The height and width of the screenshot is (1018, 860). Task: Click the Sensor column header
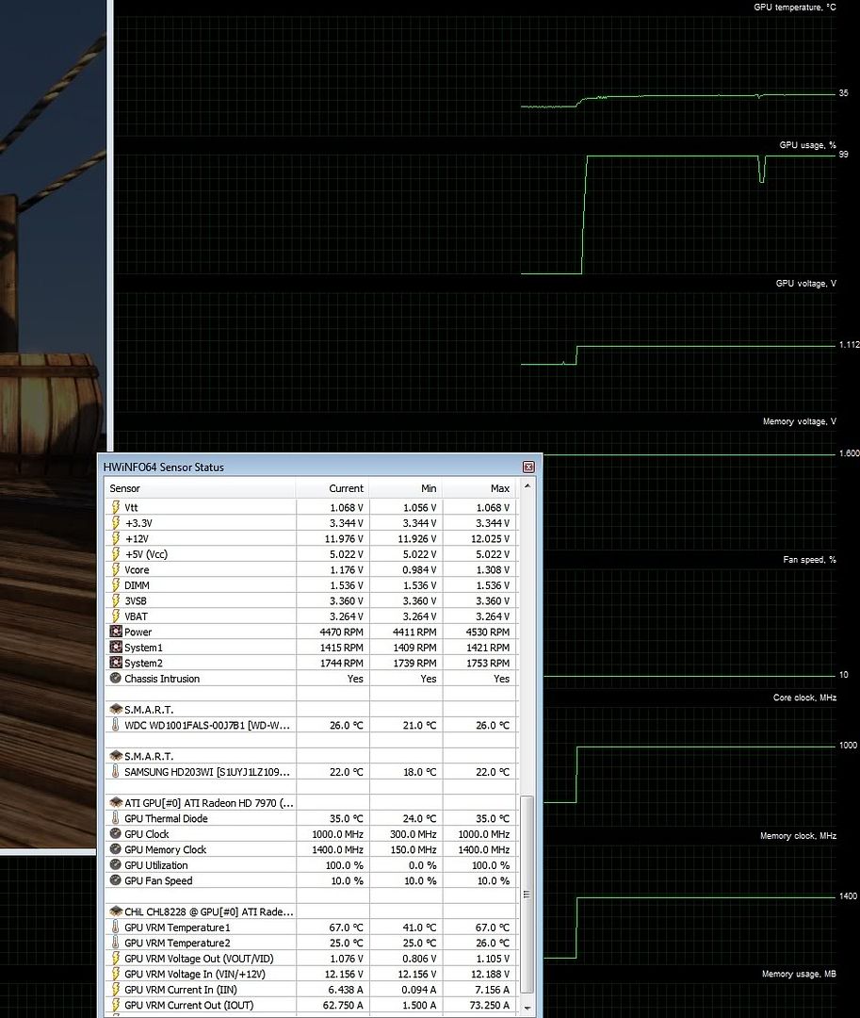click(x=201, y=488)
